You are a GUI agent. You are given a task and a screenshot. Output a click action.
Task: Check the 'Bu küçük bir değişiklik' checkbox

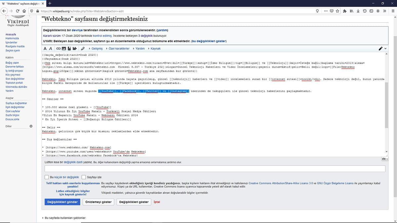47,177
